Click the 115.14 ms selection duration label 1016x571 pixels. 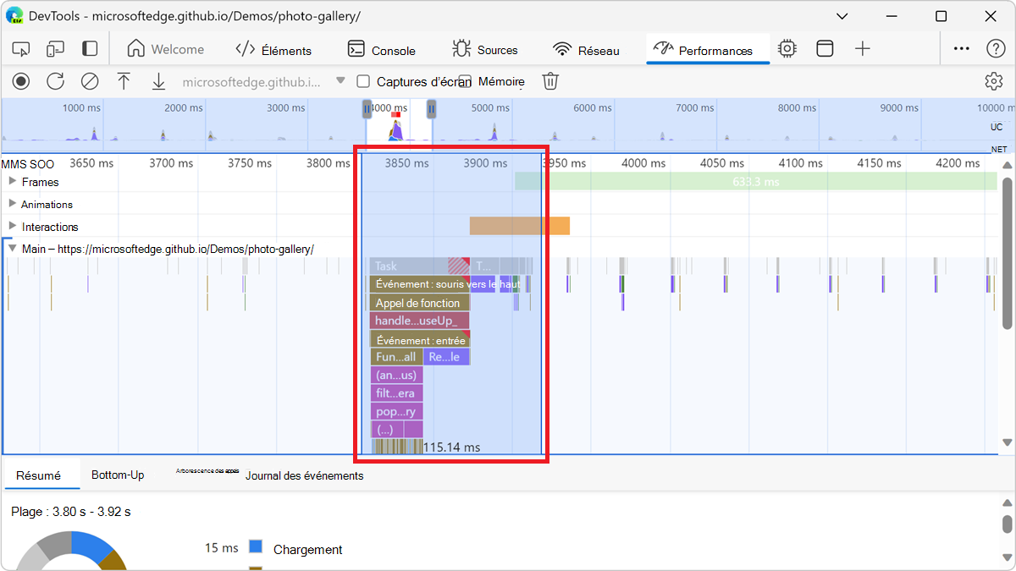point(451,447)
